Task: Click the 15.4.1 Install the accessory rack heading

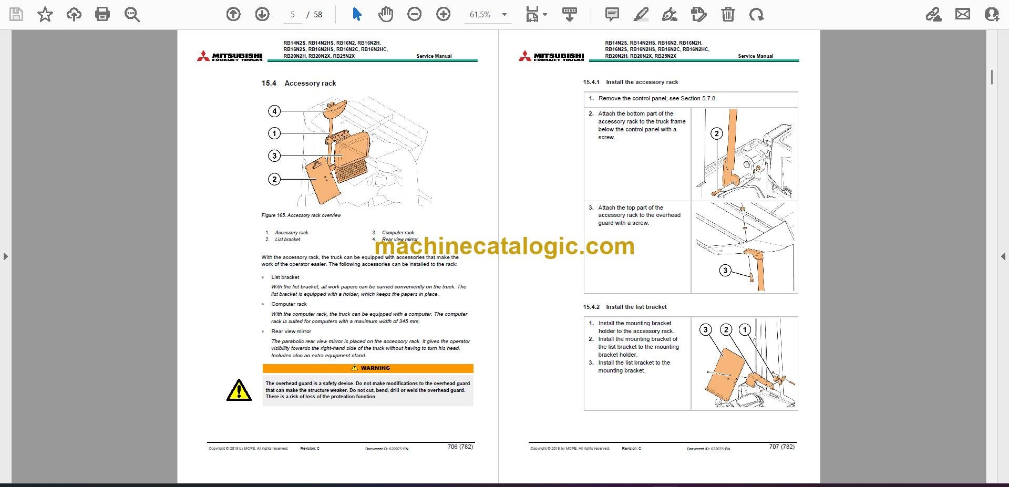Action: pos(630,82)
